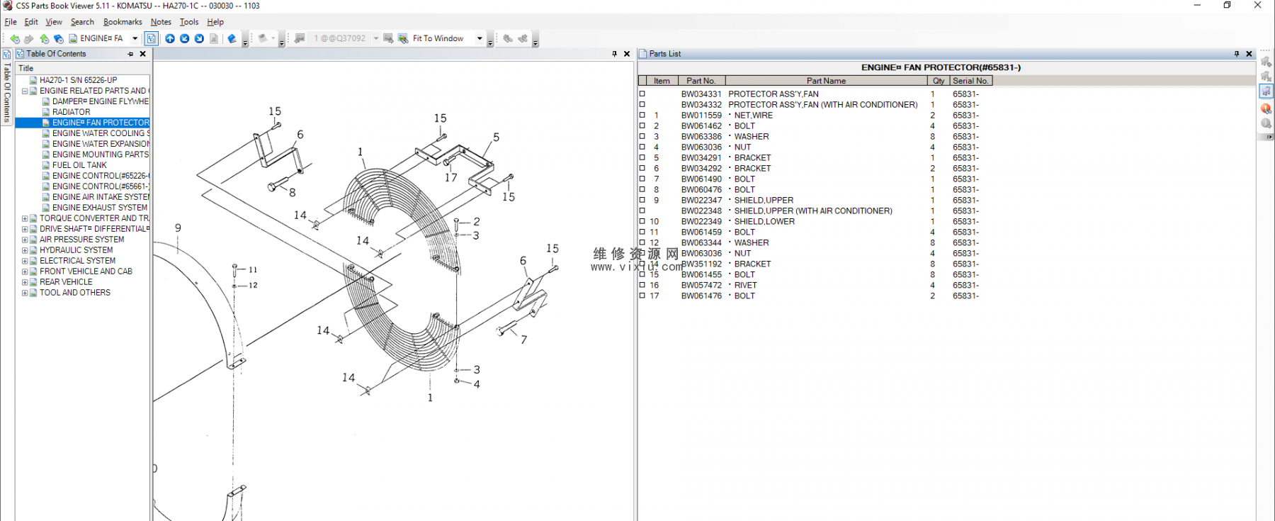Click the image tool icon before Fit To Window

388,38
